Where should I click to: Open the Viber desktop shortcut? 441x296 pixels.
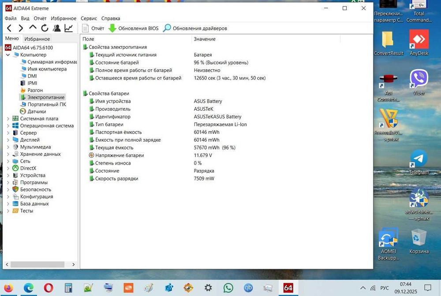(419, 82)
